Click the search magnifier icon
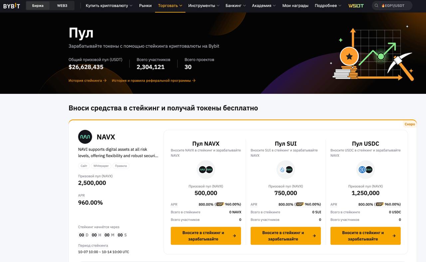 pyautogui.click(x=376, y=6)
